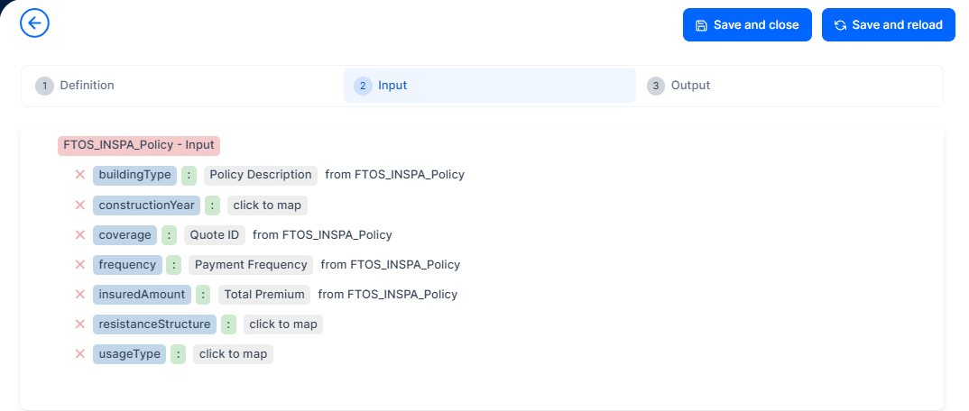Delete the frequency row using X icon
Screen dimensions: 969x411
(80, 265)
